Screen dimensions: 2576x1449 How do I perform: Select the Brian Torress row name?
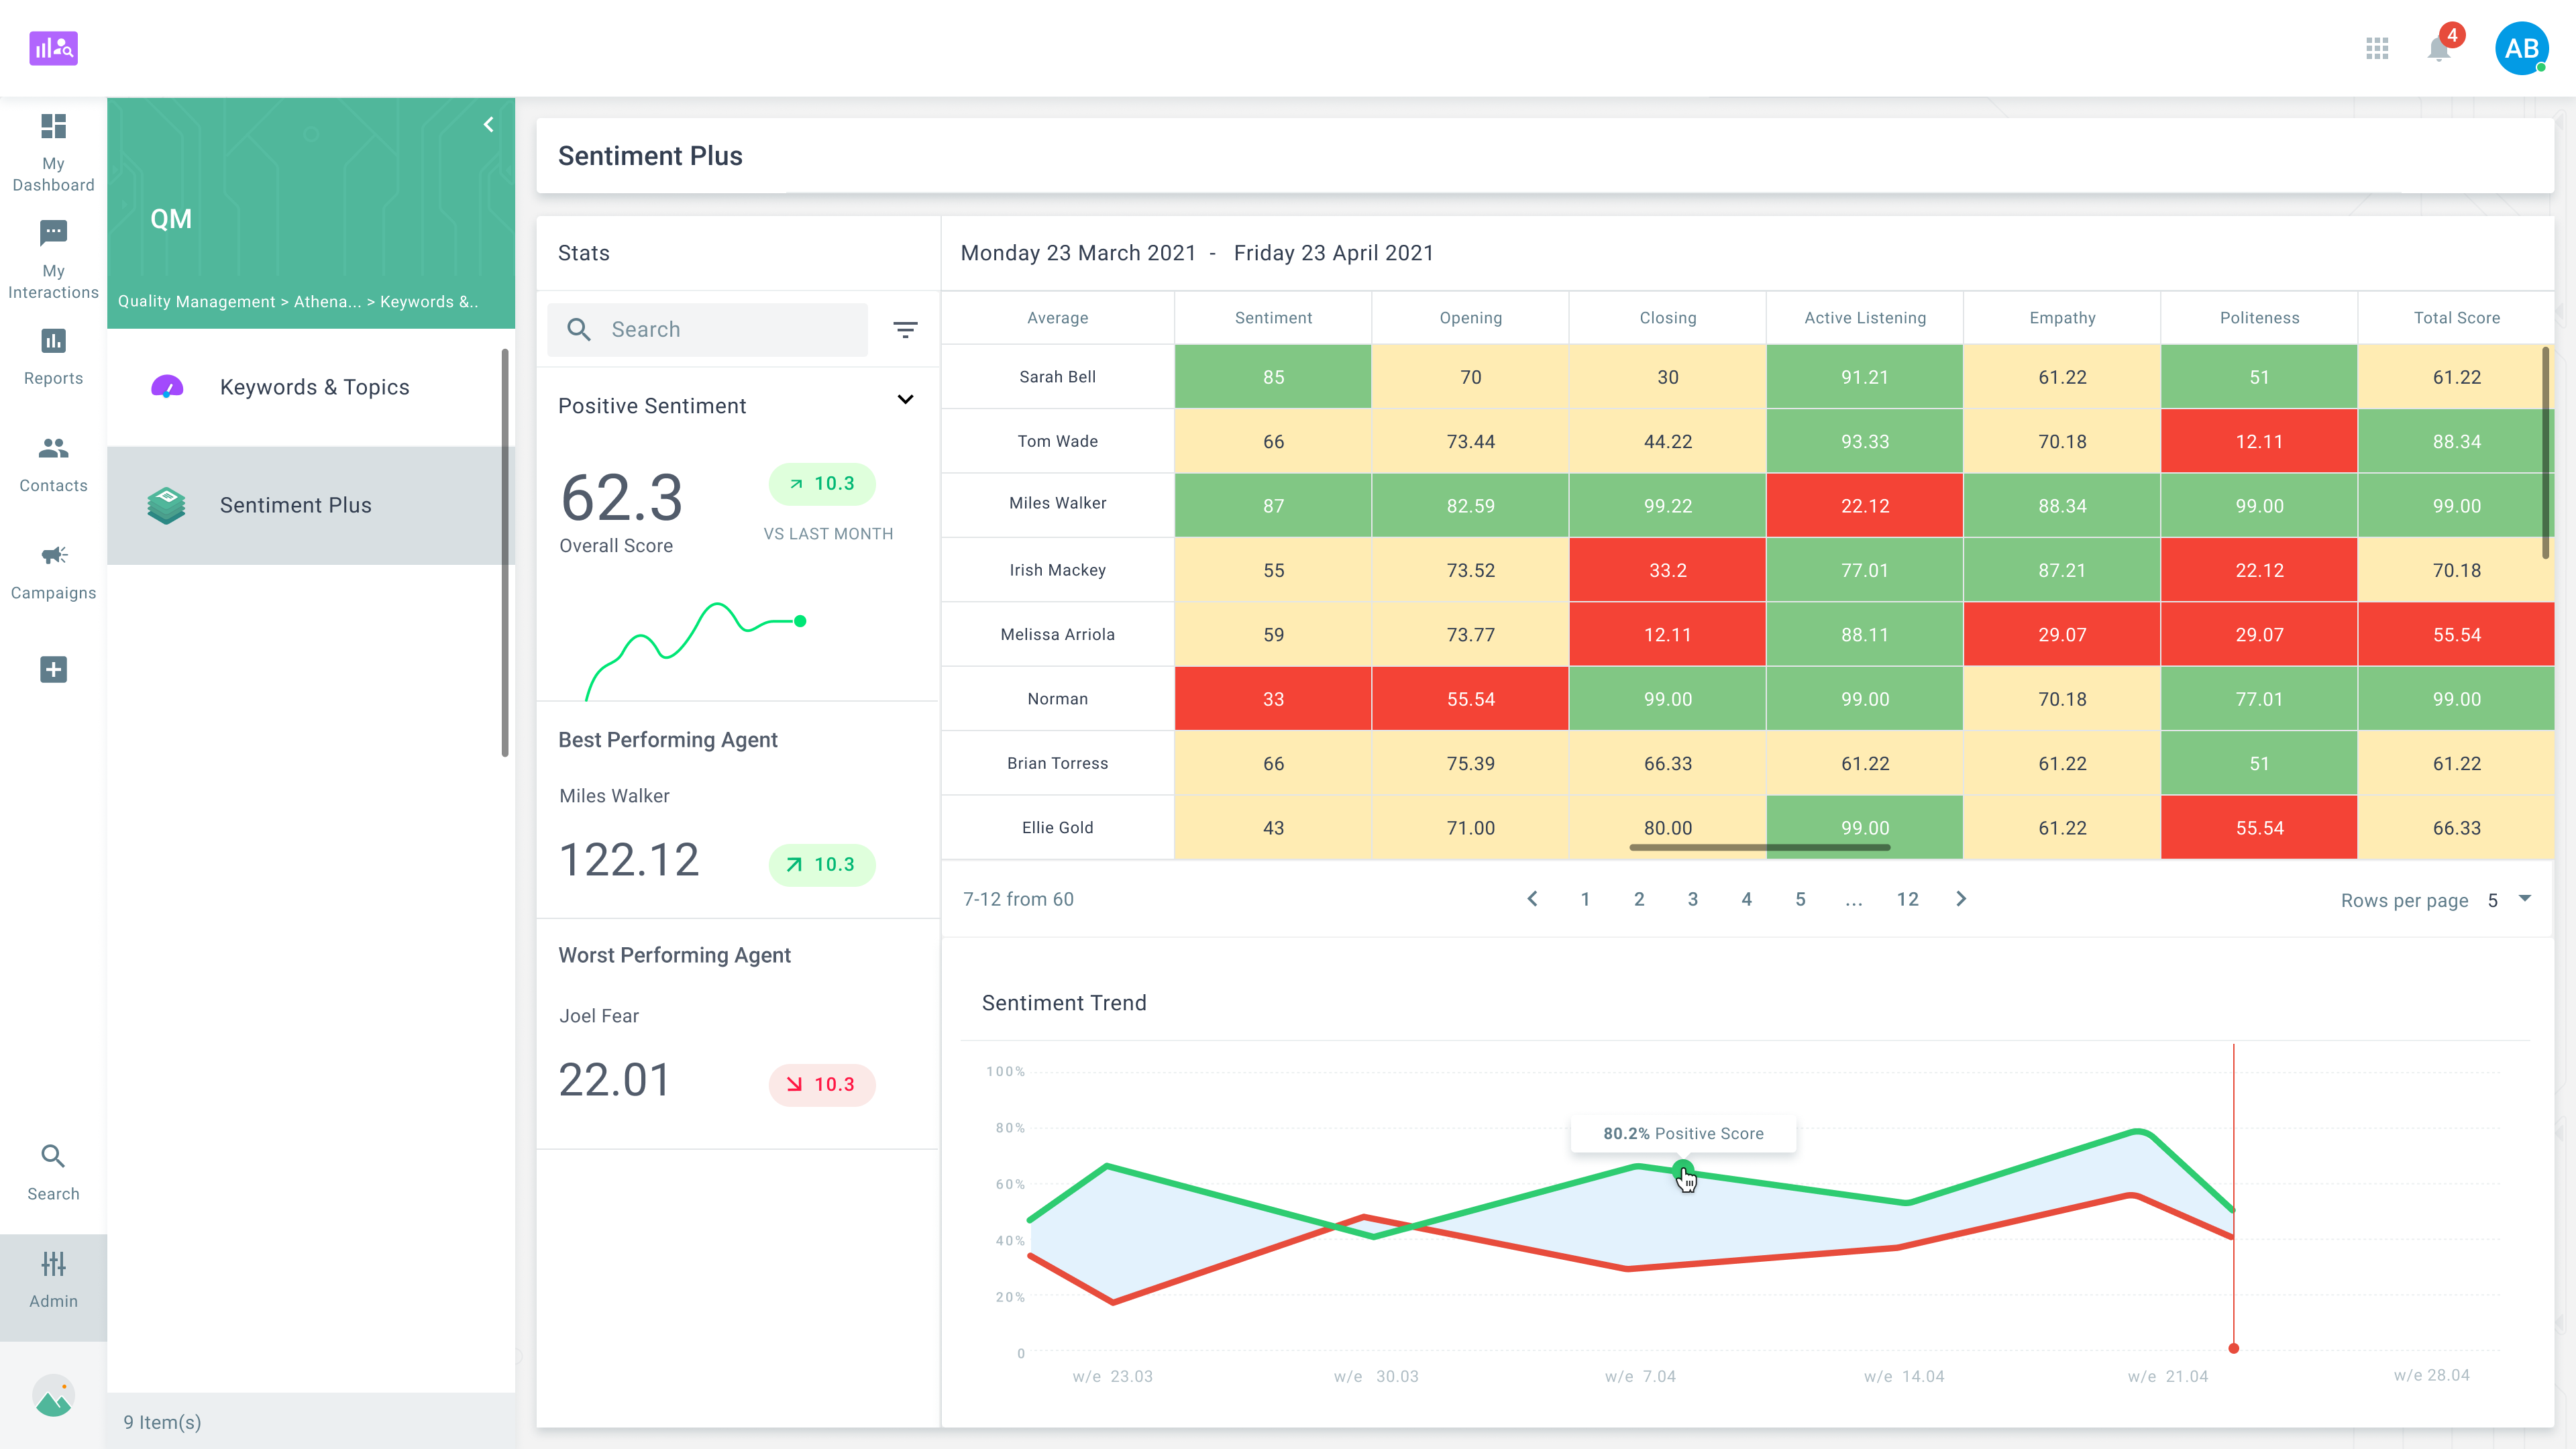(x=1057, y=763)
